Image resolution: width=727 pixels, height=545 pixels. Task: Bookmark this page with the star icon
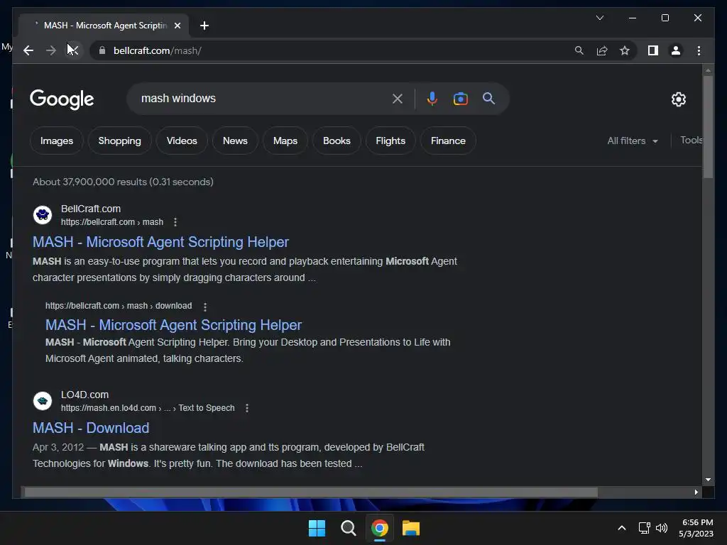[x=625, y=50]
